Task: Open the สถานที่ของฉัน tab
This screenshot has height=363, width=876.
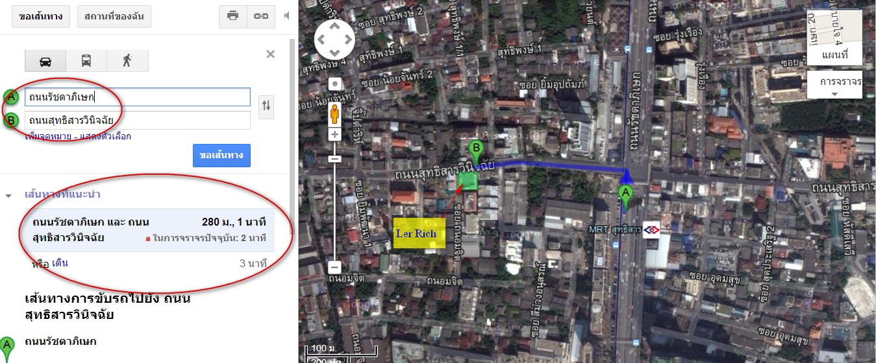Action: tap(114, 17)
